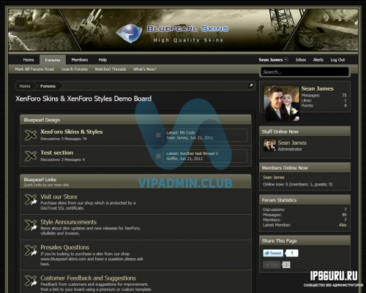Toggle the page width expand icon
The width and height of the screenshot is (366, 293).
[x=250, y=85]
